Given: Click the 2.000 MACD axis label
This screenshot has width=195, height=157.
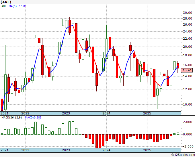Looking at the screenshot, I should click(188, 122).
